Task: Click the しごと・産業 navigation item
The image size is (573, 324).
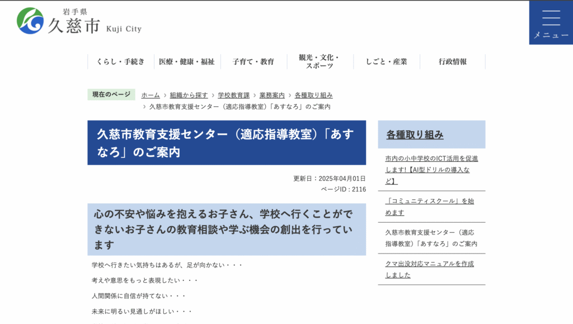Action: point(386,61)
